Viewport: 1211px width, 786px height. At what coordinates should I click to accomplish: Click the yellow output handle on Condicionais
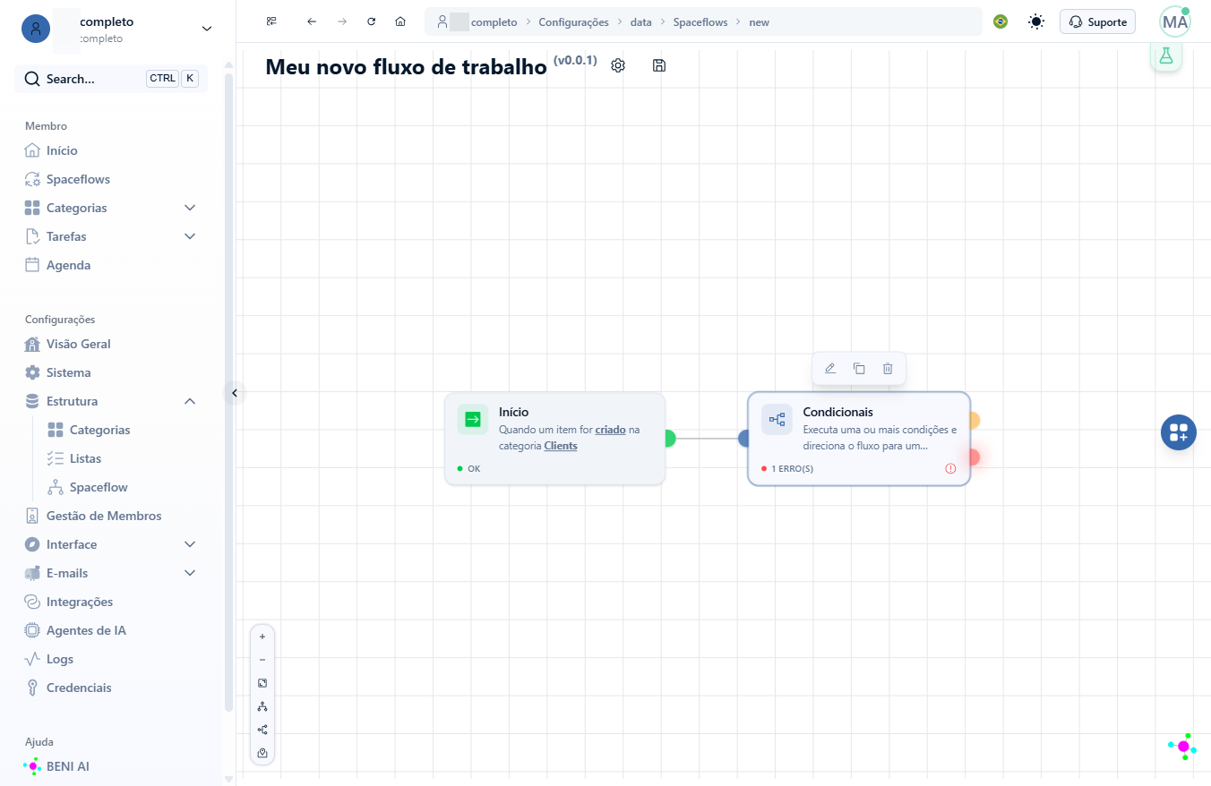point(974,420)
